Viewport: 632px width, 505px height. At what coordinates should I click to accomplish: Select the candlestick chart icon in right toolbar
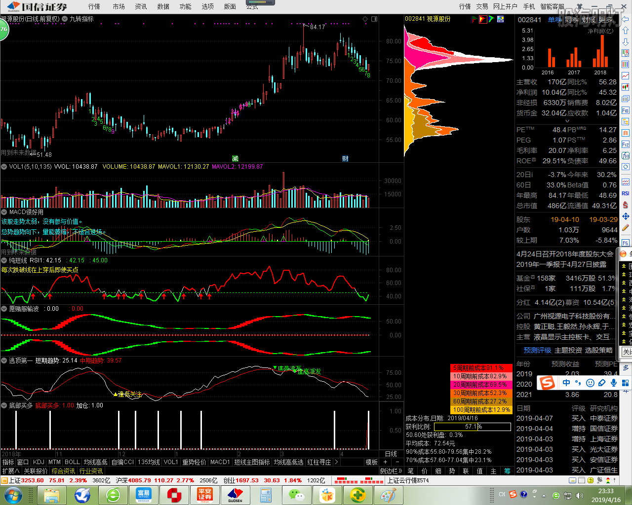pyautogui.click(x=626, y=87)
